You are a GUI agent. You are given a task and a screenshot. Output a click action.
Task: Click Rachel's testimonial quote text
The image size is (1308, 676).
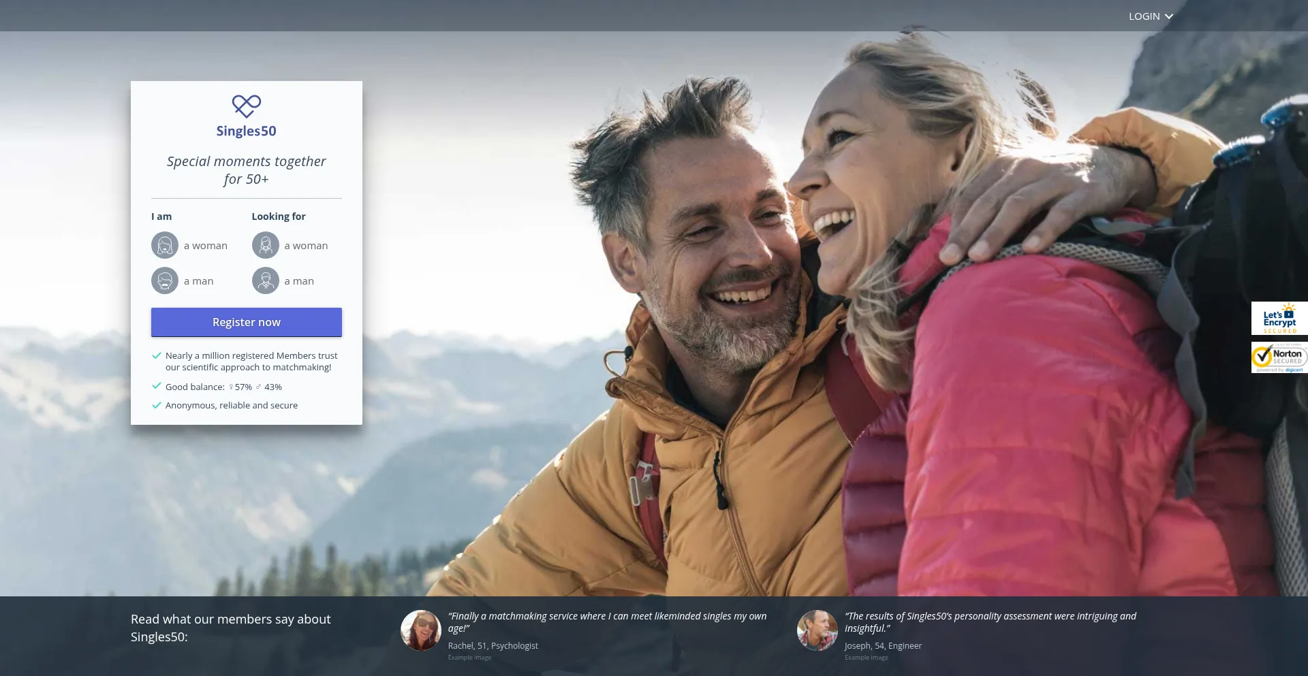[x=606, y=622]
